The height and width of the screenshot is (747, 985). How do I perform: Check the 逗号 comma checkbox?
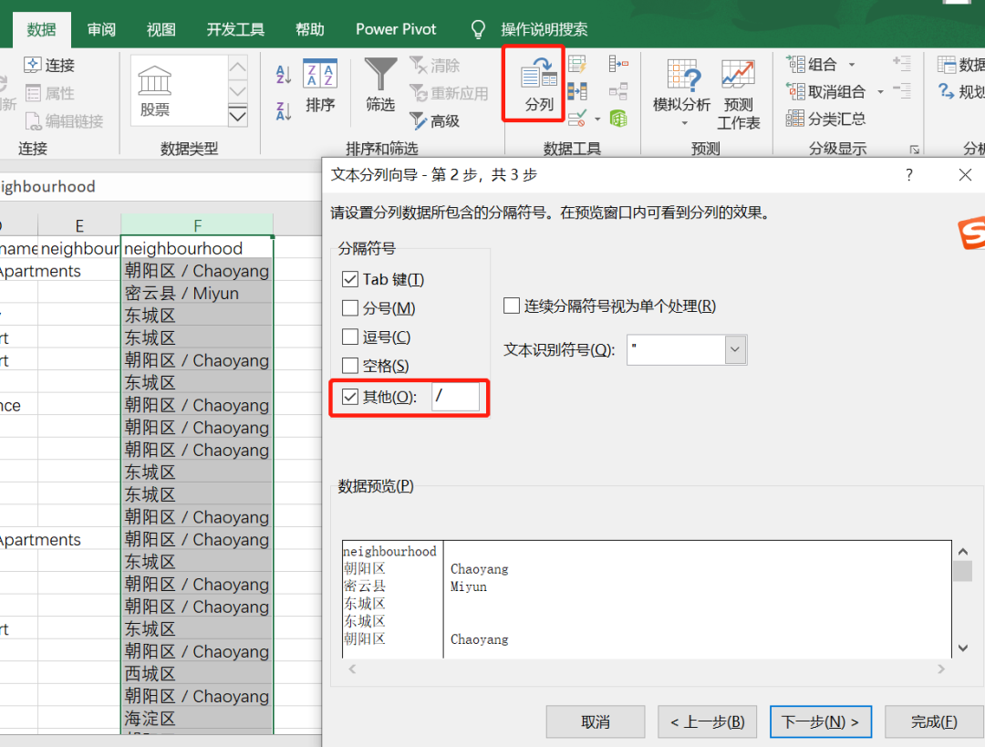tap(350, 337)
